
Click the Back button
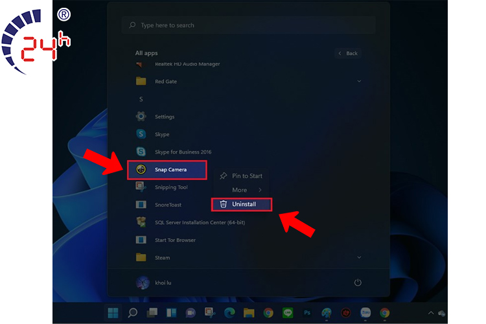348,53
